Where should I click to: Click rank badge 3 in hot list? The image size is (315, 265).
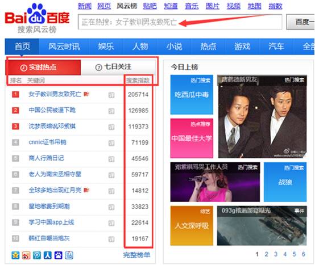(15, 127)
